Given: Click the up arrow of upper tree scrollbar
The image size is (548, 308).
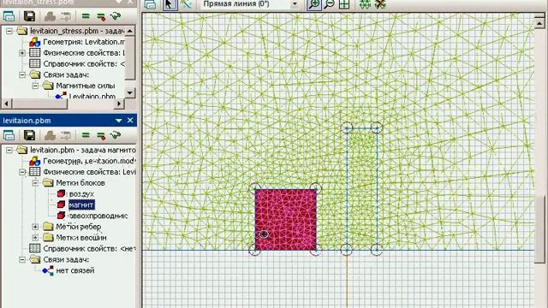Looking at the screenshot, I should pos(130,31).
